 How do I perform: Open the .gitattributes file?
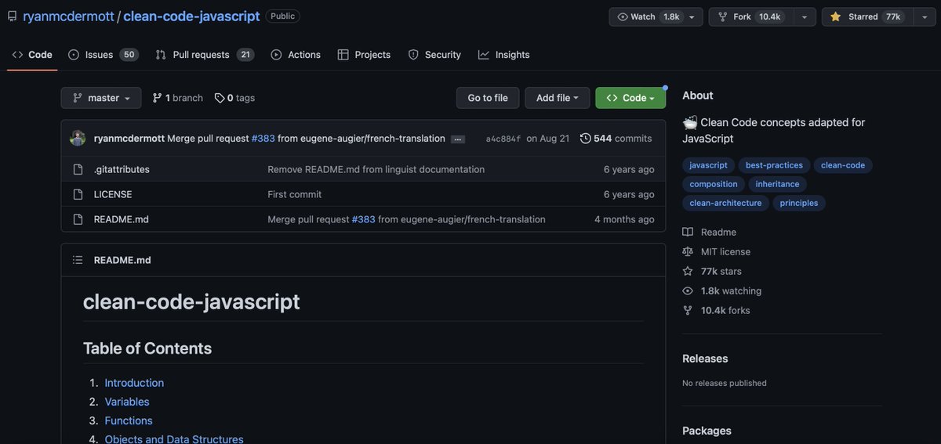pyautogui.click(x=122, y=169)
